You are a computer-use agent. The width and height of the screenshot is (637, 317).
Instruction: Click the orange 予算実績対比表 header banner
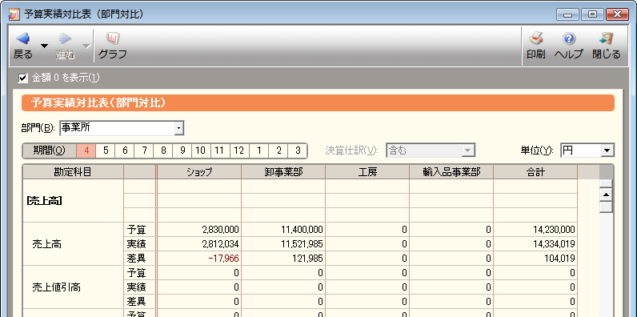318,102
